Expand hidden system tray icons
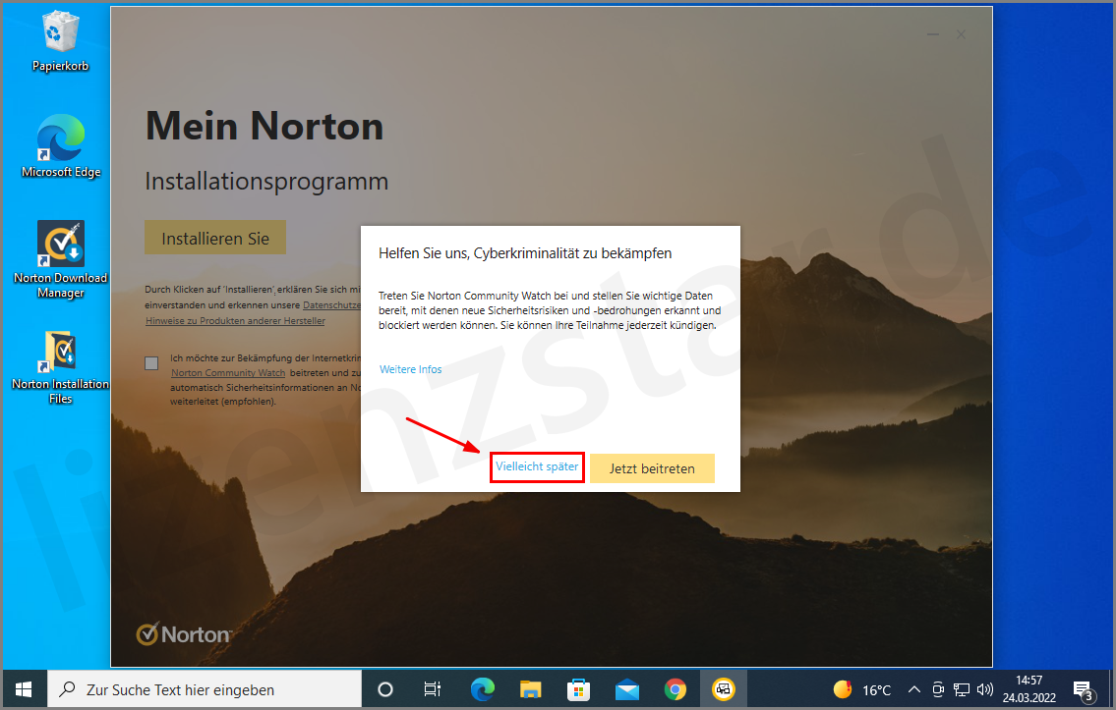 pyautogui.click(x=914, y=689)
